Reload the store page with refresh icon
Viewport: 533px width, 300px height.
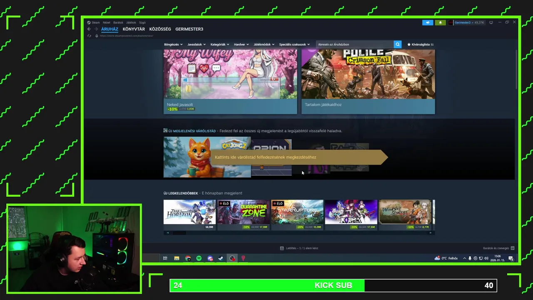coord(89,36)
